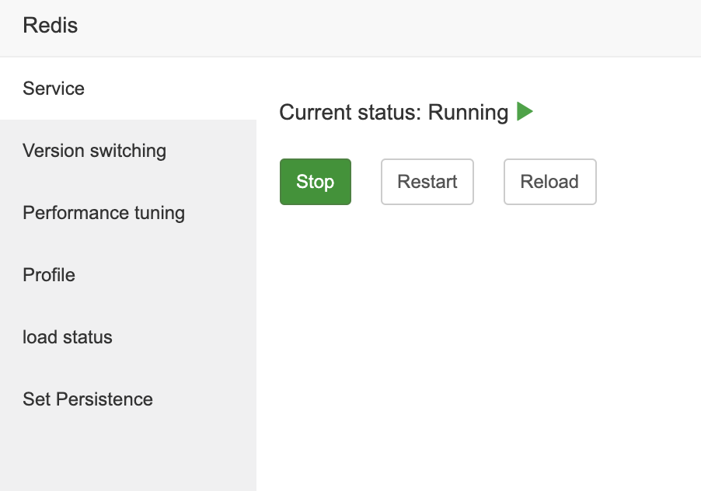The height and width of the screenshot is (491, 701).
Task: Restart the Redis service
Action: point(427,182)
